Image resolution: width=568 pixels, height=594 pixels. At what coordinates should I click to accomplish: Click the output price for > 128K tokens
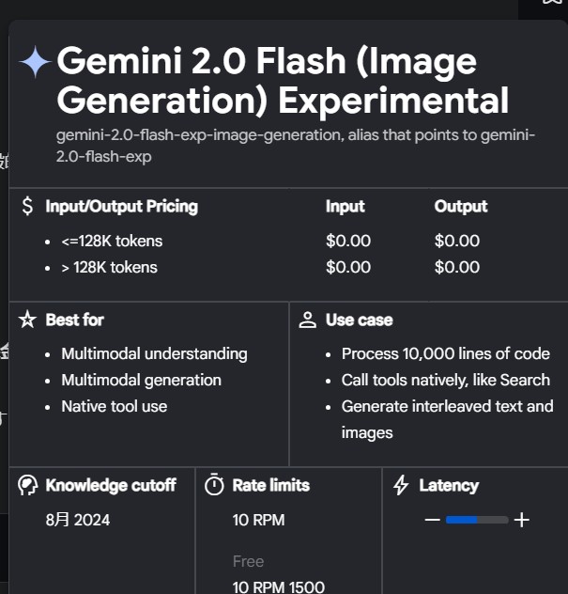coord(456,268)
